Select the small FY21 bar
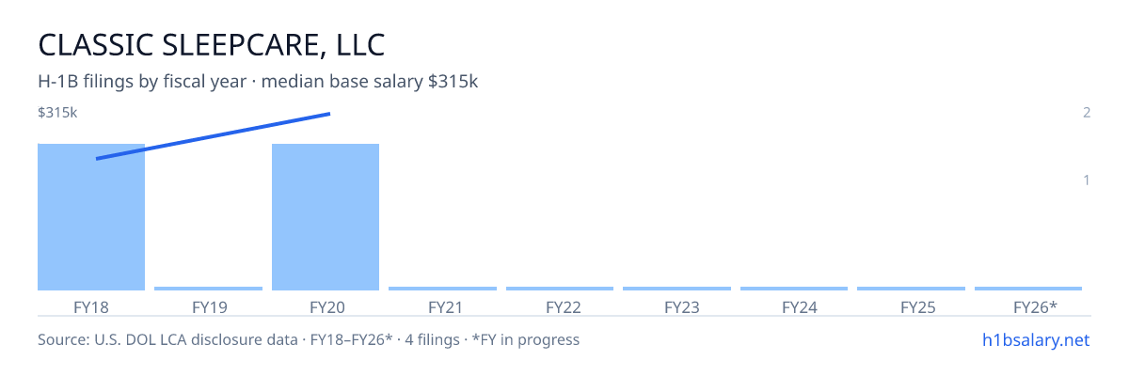 pos(442,289)
